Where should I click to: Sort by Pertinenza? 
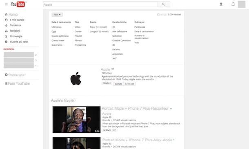pos(140,27)
